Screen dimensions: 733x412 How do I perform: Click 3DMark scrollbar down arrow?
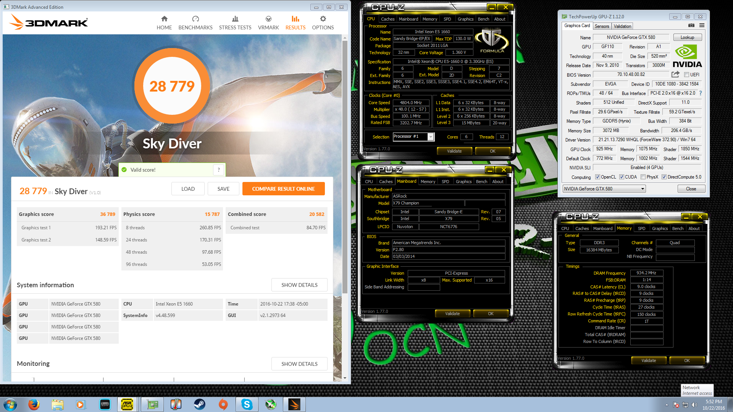345,378
